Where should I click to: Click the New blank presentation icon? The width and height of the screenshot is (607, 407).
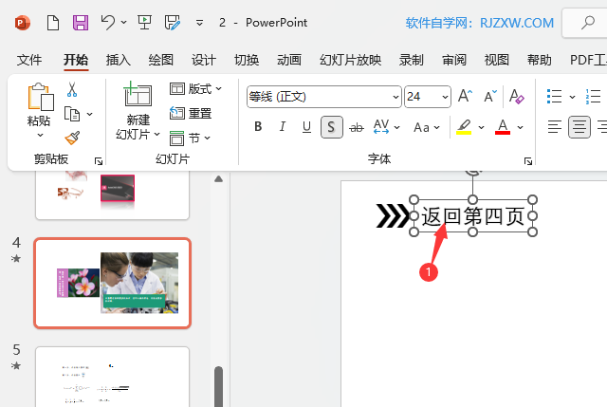click(x=53, y=23)
